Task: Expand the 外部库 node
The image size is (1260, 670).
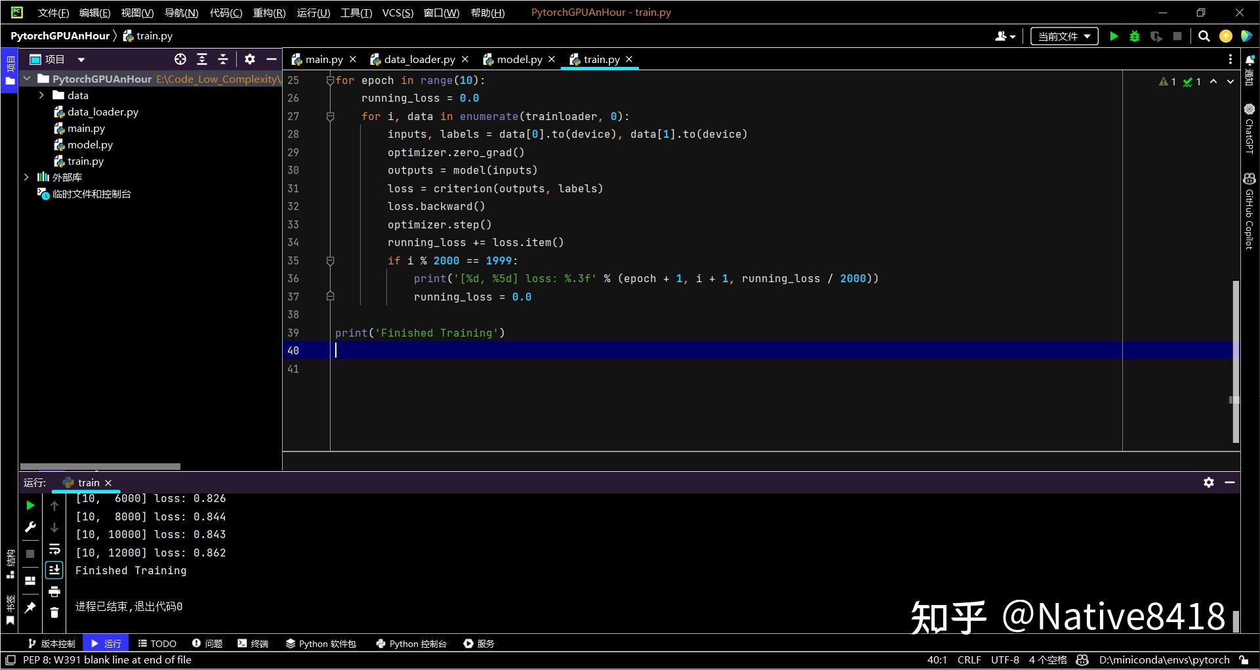Action: tap(26, 177)
